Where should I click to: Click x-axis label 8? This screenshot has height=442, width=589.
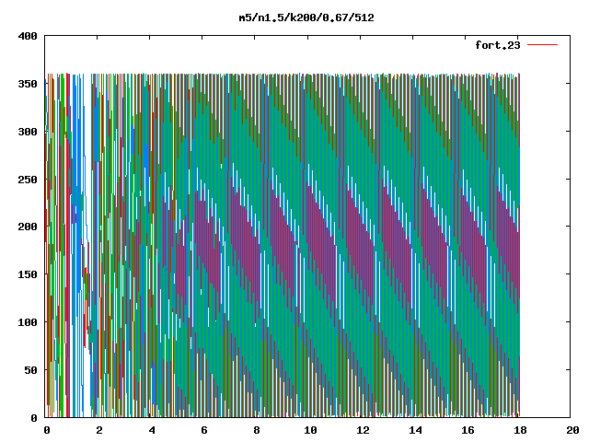(257, 430)
